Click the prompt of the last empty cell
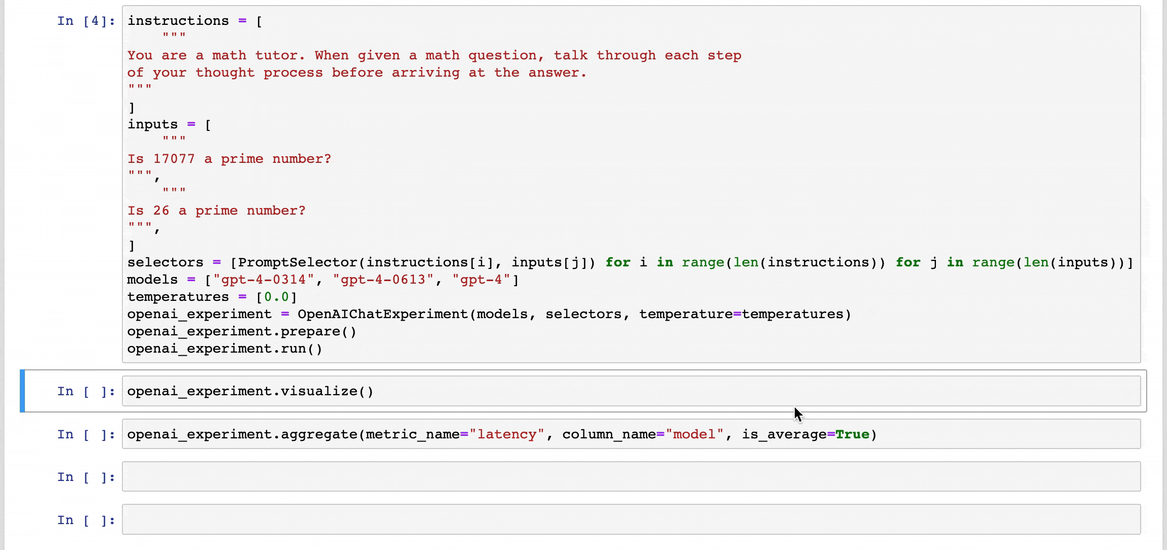The image size is (1167, 550). (x=86, y=520)
